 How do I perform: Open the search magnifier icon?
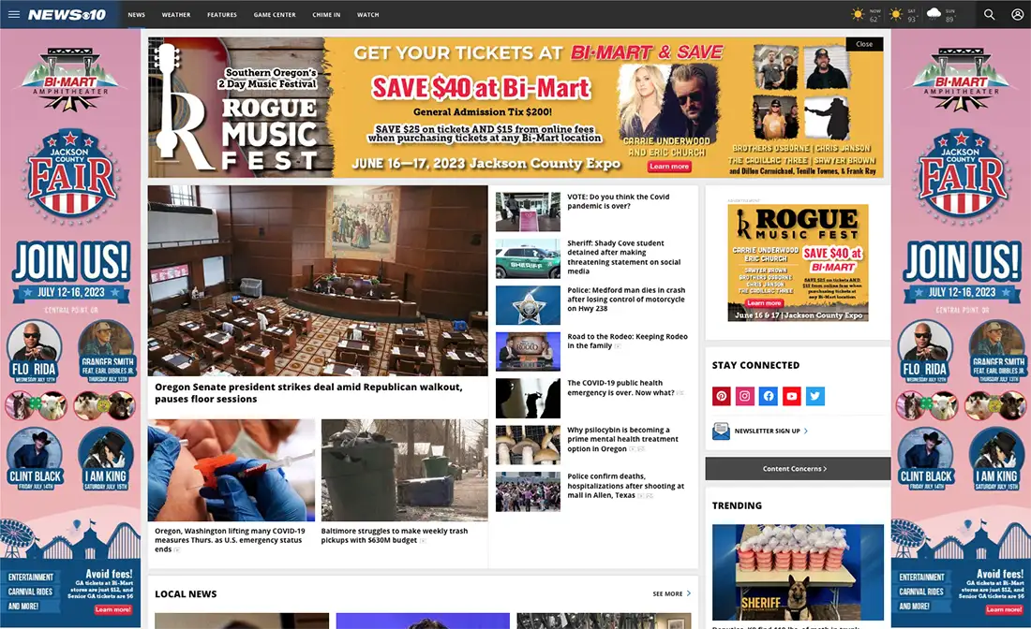[x=989, y=14]
